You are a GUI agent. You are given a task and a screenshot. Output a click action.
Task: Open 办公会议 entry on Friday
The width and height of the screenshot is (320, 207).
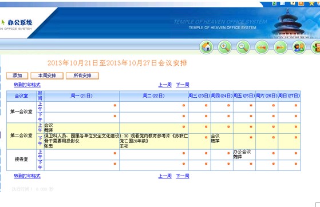(242, 152)
